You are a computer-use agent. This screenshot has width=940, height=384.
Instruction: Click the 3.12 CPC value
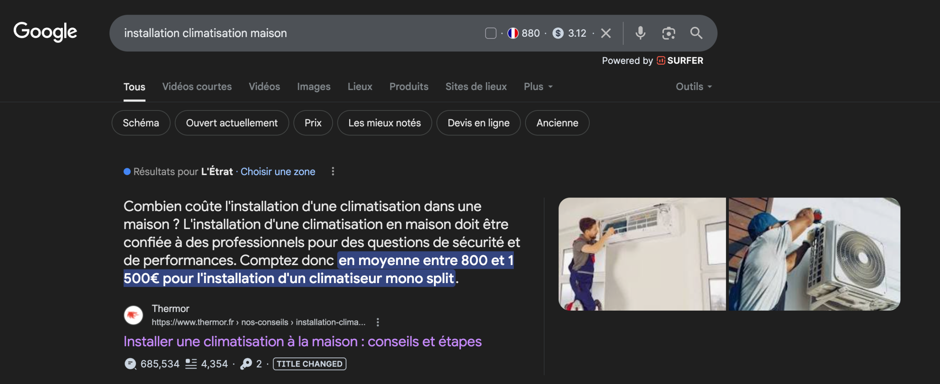577,33
